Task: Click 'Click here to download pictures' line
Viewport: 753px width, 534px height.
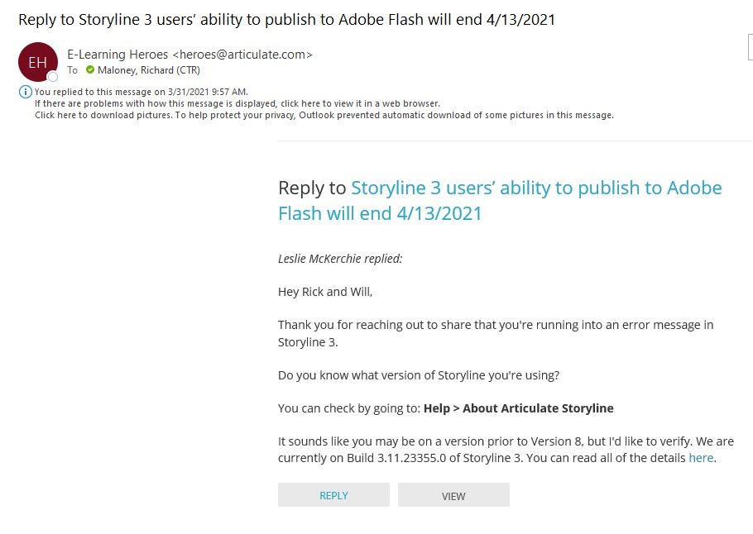Action: pos(324,115)
